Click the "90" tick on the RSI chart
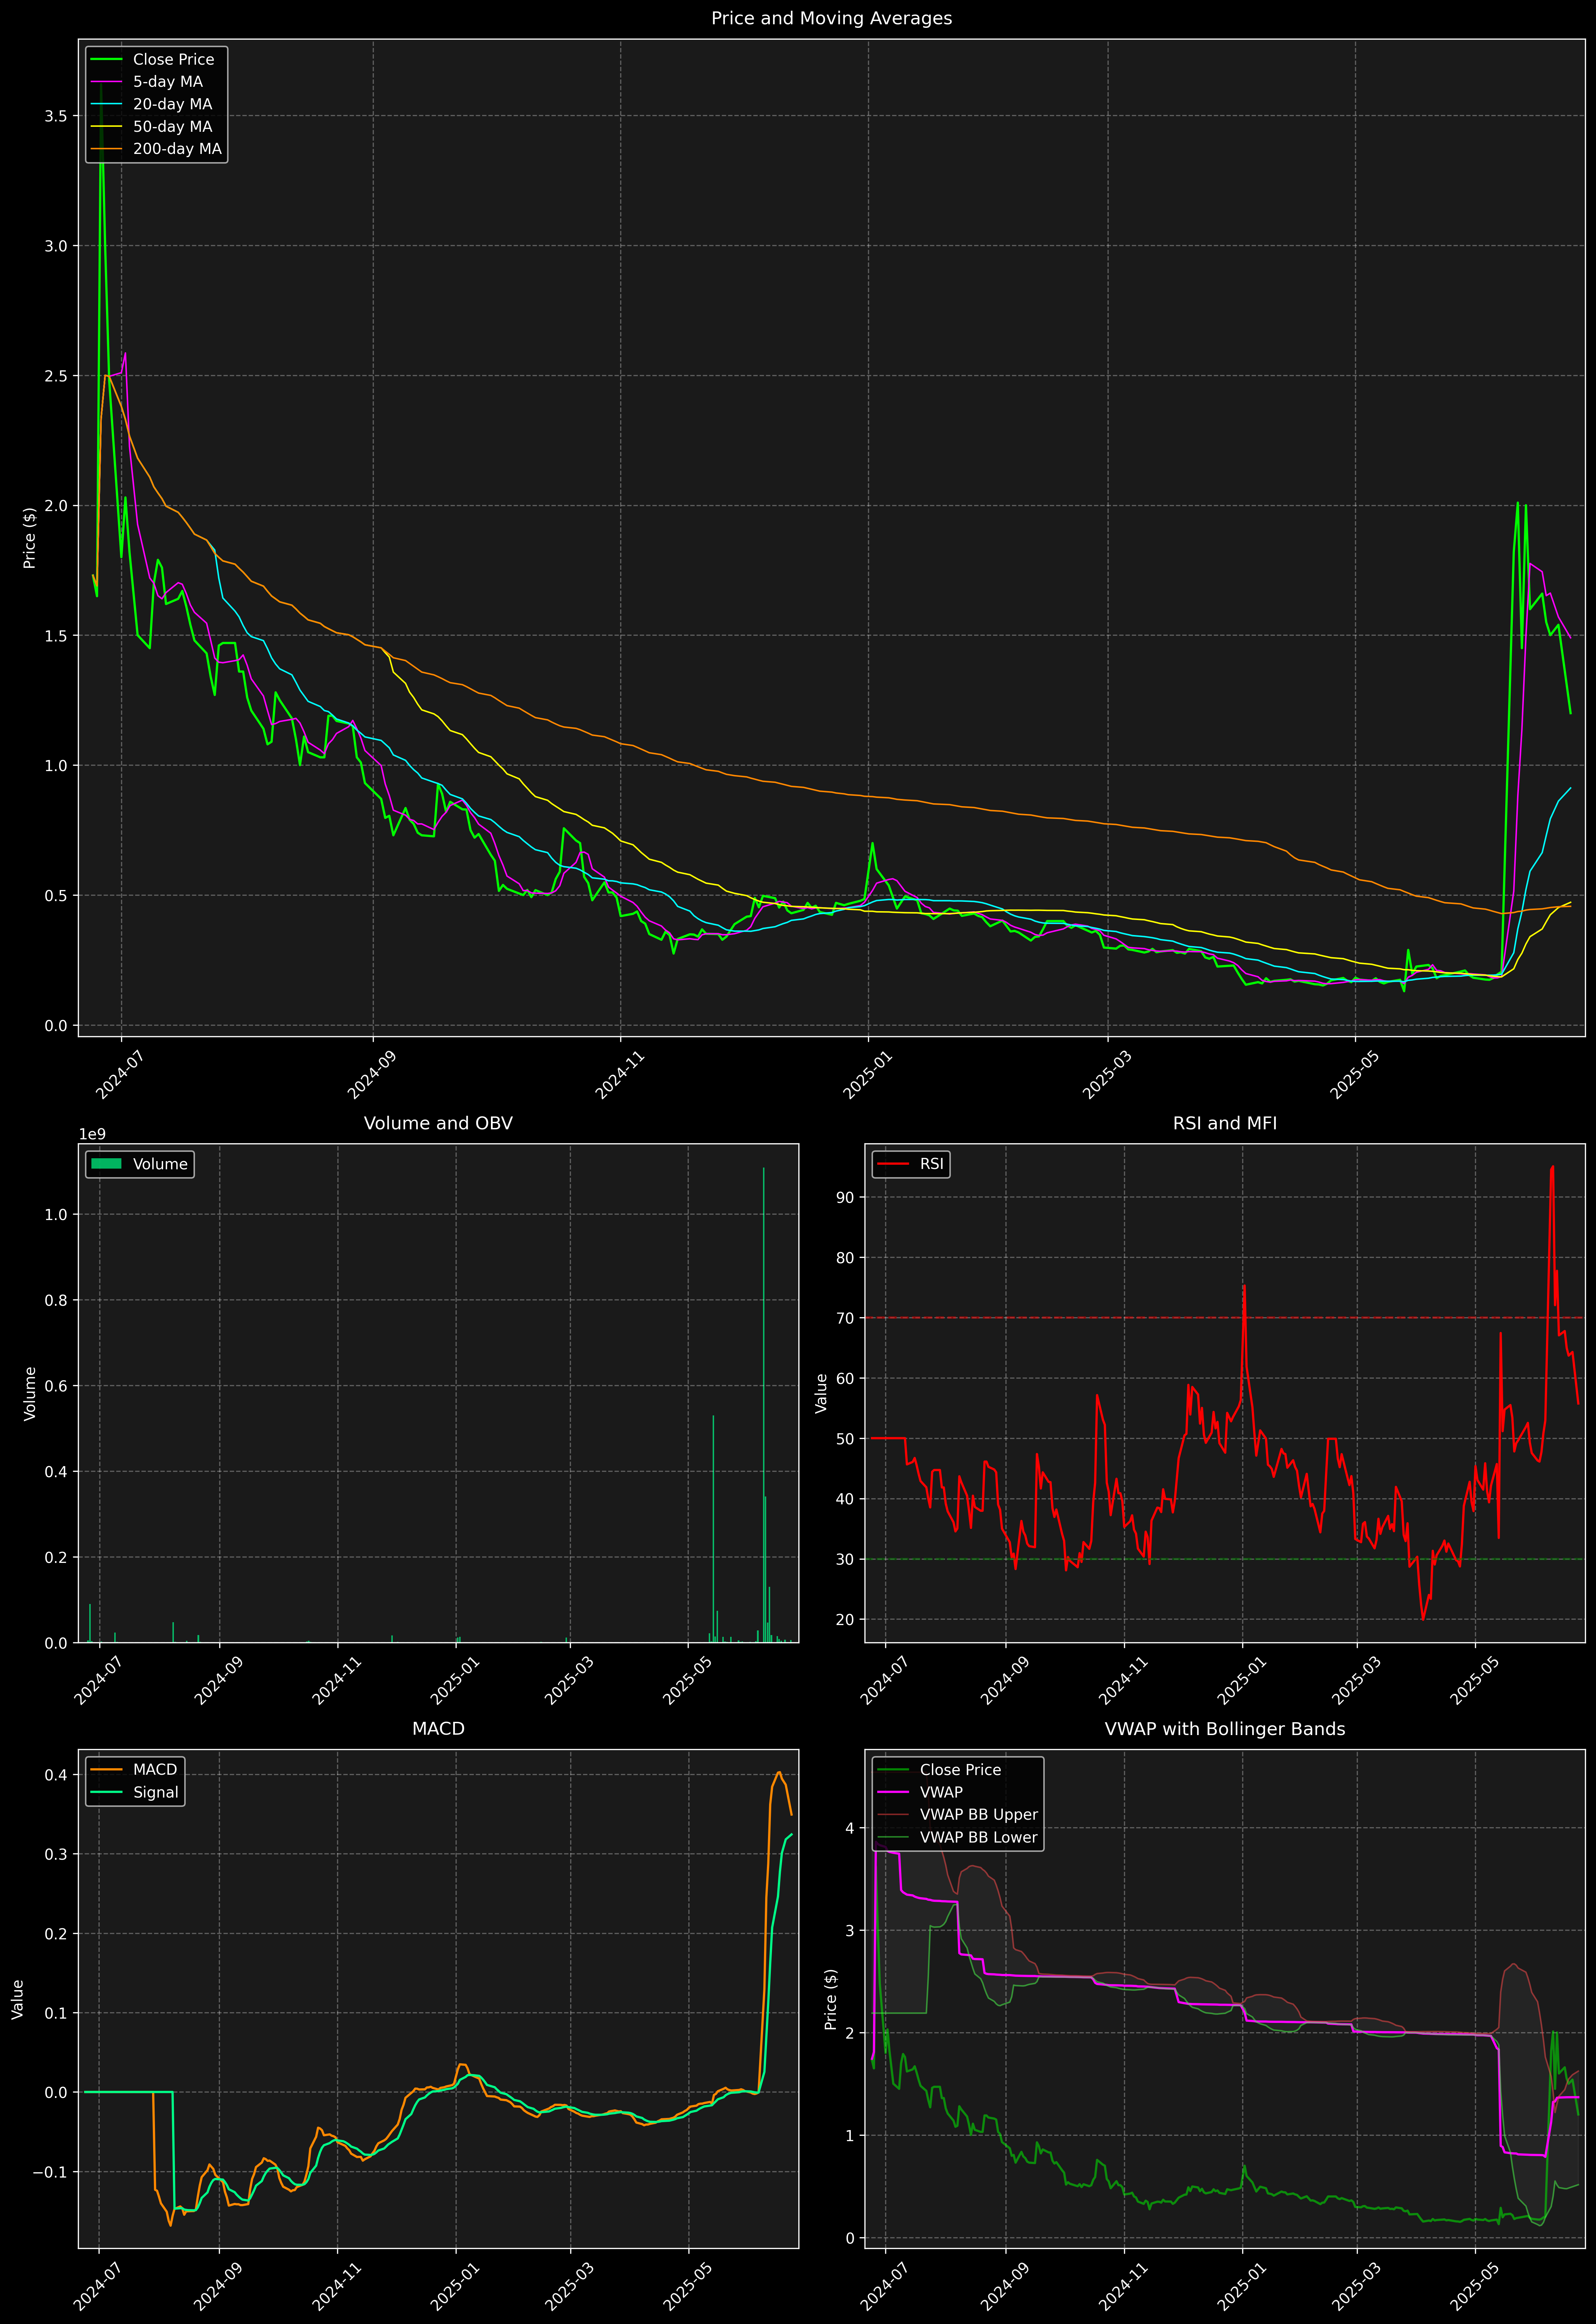Viewport: 1596px width, 2324px height. pyautogui.click(x=846, y=1197)
